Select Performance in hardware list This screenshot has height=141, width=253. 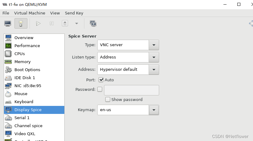click(x=34, y=46)
